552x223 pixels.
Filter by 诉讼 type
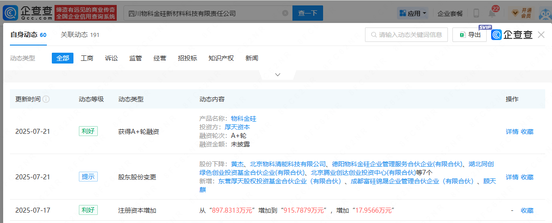click(x=111, y=58)
